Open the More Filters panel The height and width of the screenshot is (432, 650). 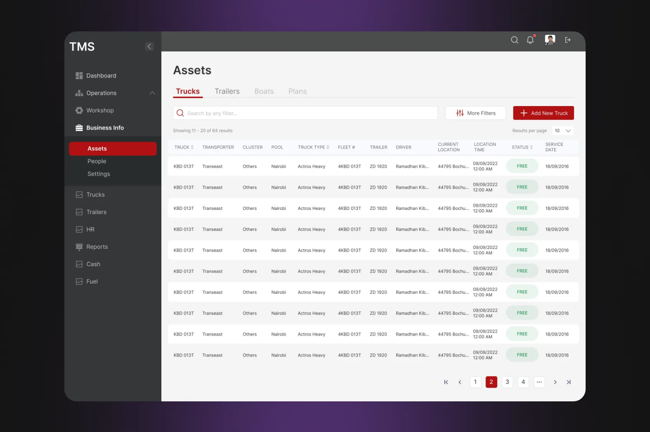pyautogui.click(x=475, y=113)
